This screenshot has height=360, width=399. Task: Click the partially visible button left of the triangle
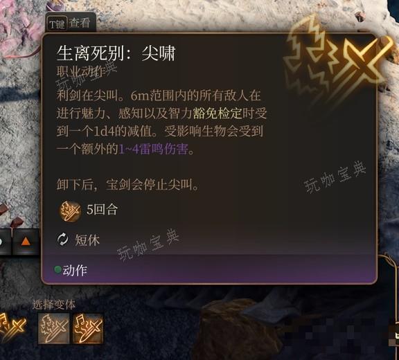coord(5,242)
